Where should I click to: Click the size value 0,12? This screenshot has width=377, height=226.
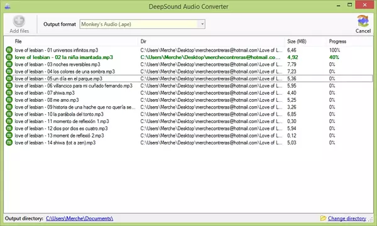point(292,136)
